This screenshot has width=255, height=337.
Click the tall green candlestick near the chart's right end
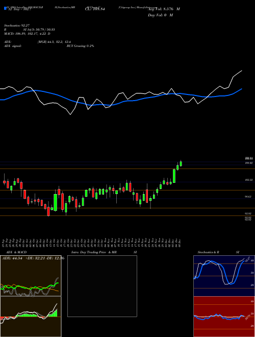174,176
